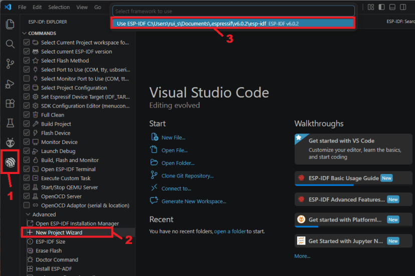Collapse the Advanced group chevron
The width and height of the screenshot is (415, 276).
point(28,214)
